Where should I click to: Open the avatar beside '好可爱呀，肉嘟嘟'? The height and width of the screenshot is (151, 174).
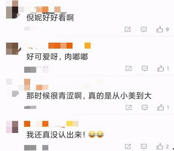tap(12, 49)
